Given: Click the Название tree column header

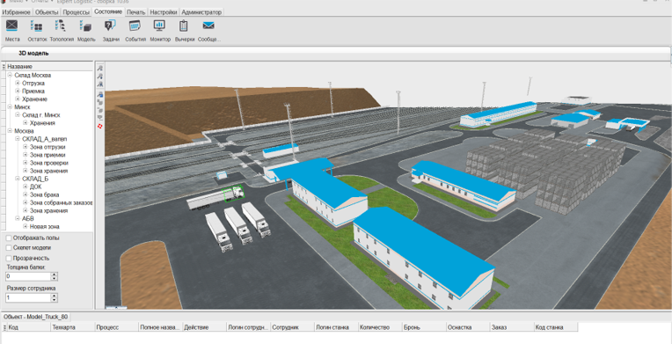Looking at the screenshot, I should (x=50, y=67).
